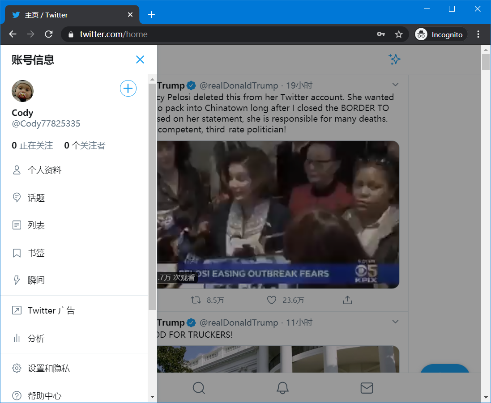Viewport: 491px width, 403px height.
Task: Open the 话题 topics menu item
Action: pos(74,198)
